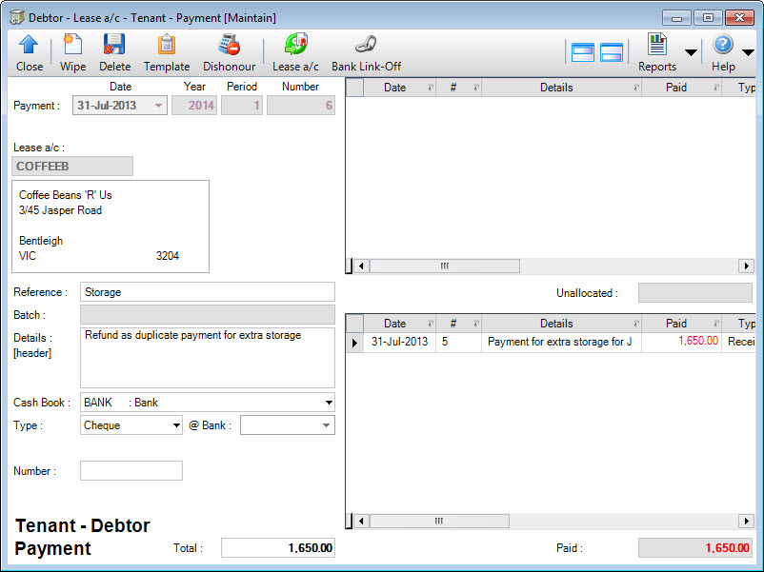
Task: Click the lower grid select-all corner cell
Action: 354,324
